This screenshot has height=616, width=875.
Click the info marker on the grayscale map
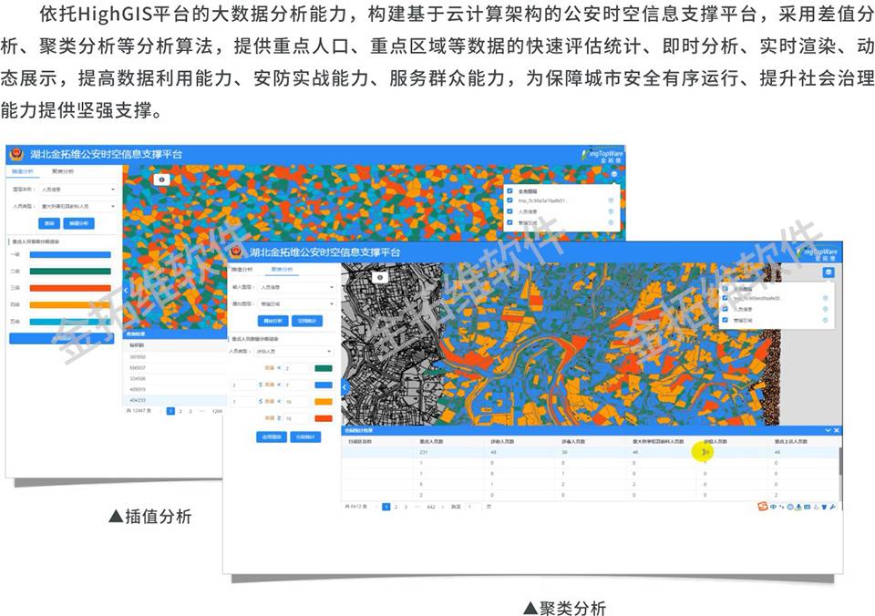[380, 276]
